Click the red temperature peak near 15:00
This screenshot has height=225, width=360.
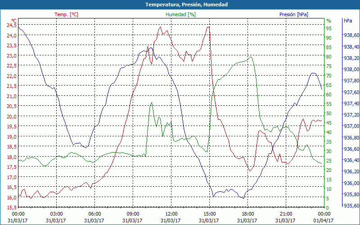(208, 27)
